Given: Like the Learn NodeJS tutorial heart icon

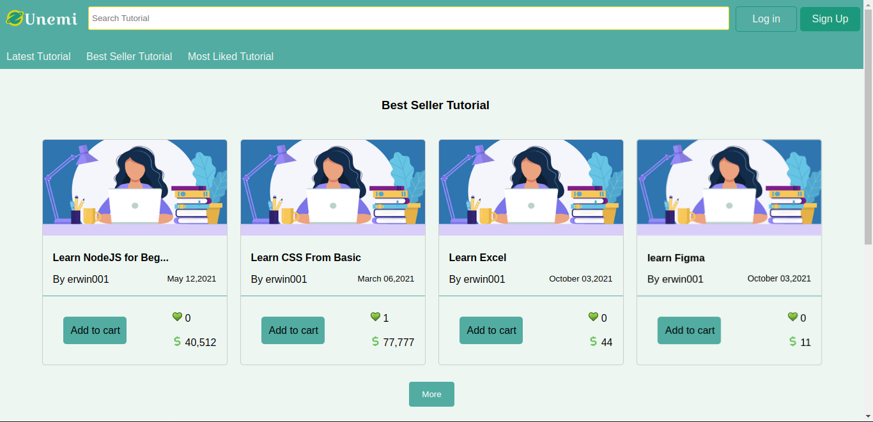Looking at the screenshot, I should coord(177,317).
